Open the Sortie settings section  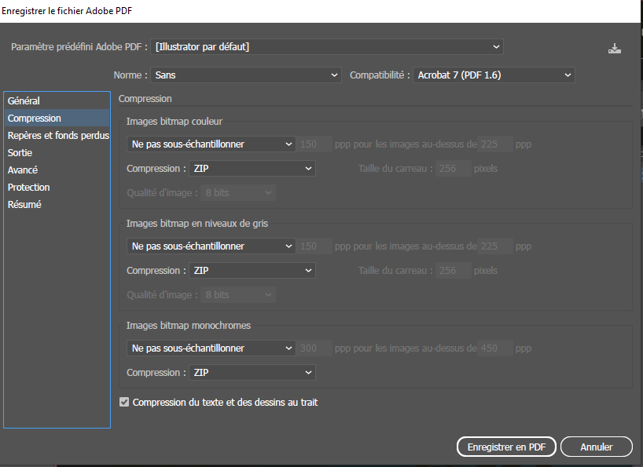[20, 153]
